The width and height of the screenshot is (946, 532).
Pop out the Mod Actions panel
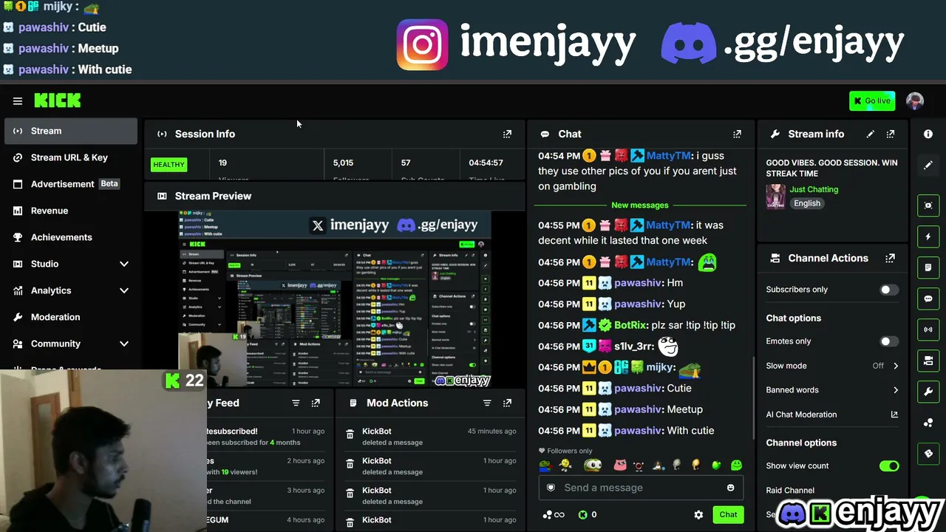(x=507, y=403)
